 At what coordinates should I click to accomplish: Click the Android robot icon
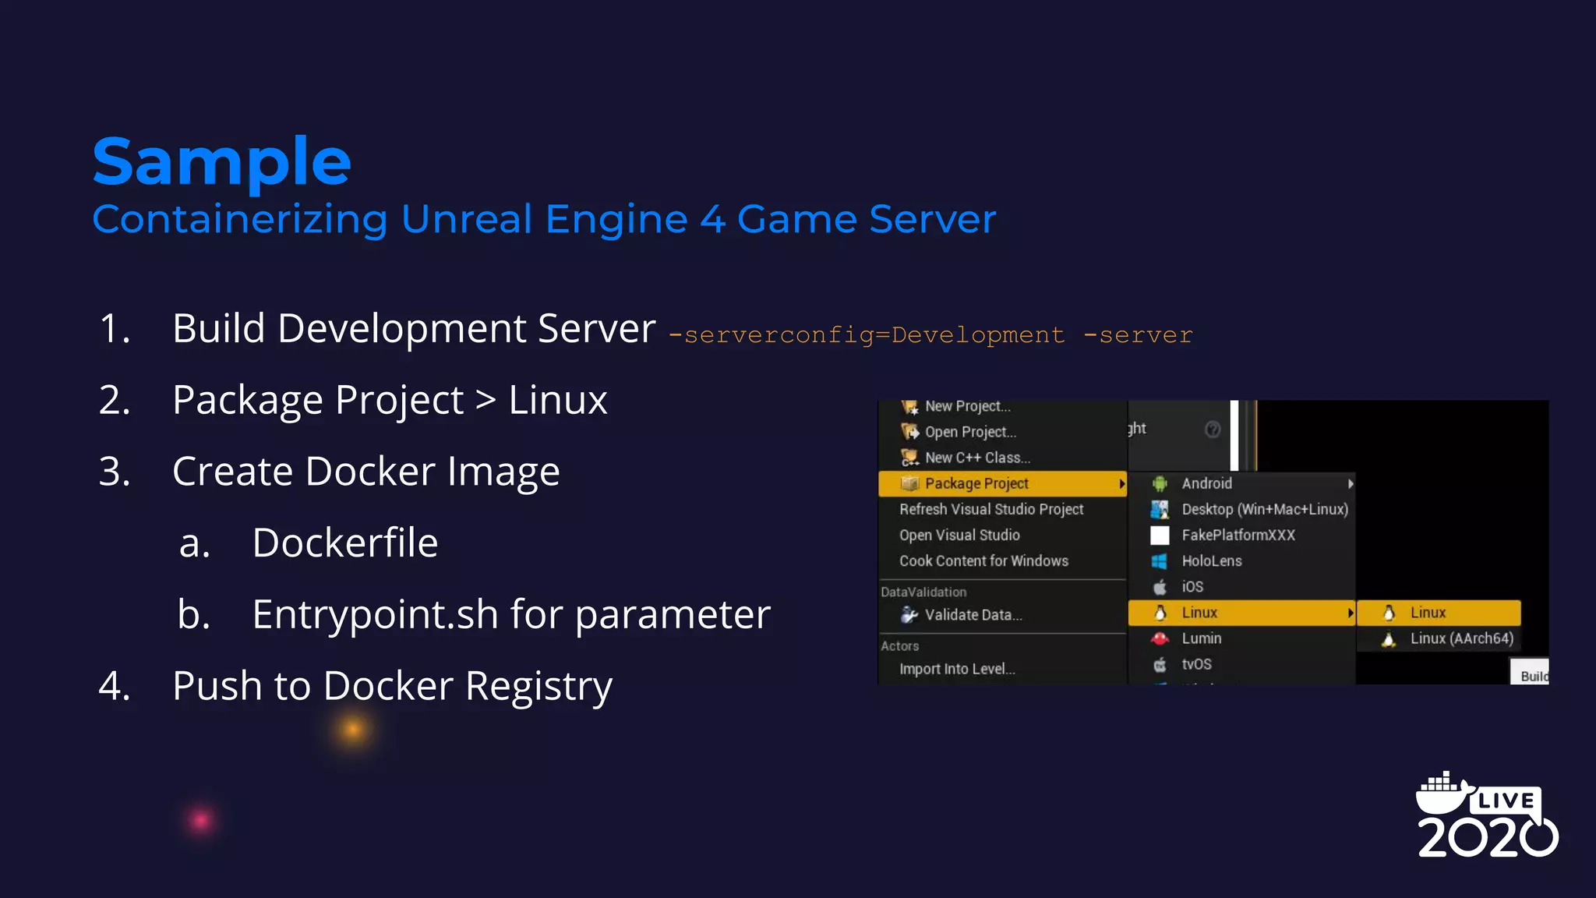(1160, 483)
